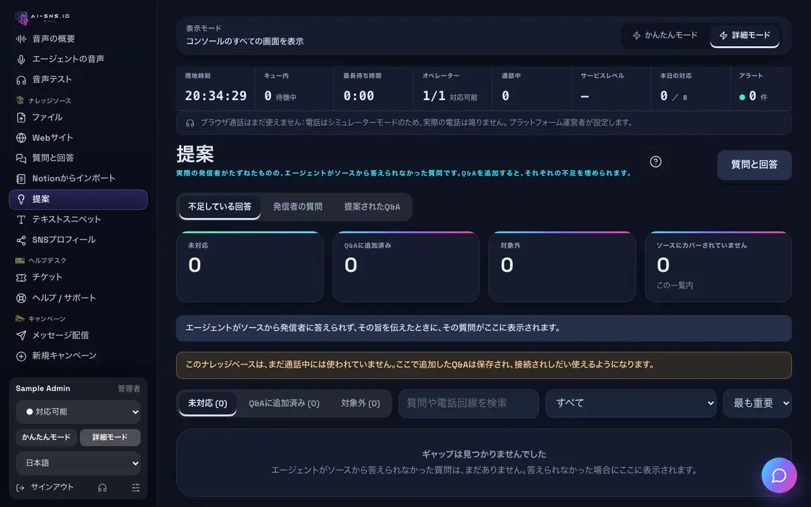The image size is (811, 507).
Task: Switch to かんたんモード in the top 表示モード bar
Action: (665, 35)
